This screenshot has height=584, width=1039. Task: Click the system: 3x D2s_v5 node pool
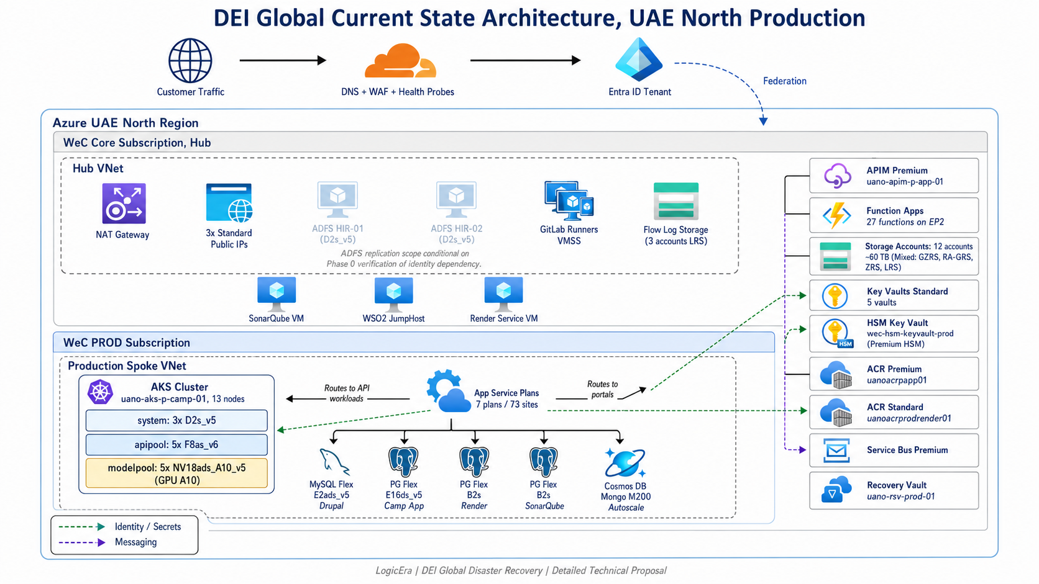(x=176, y=420)
